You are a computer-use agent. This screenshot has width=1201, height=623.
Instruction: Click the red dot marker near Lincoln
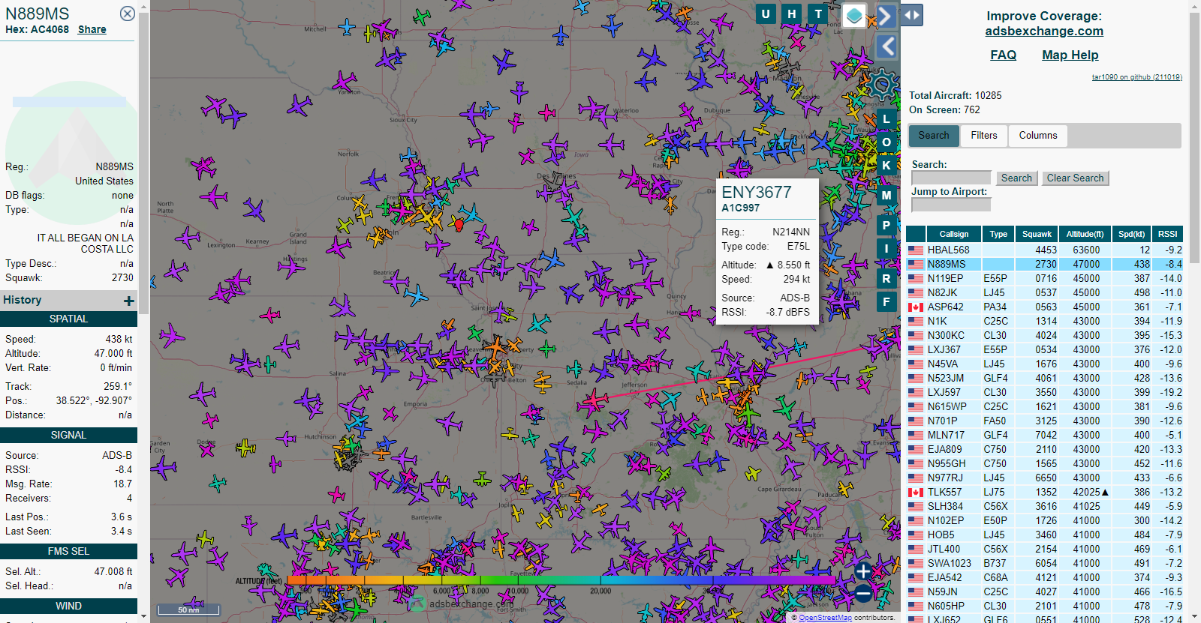(x=459, y=223)
